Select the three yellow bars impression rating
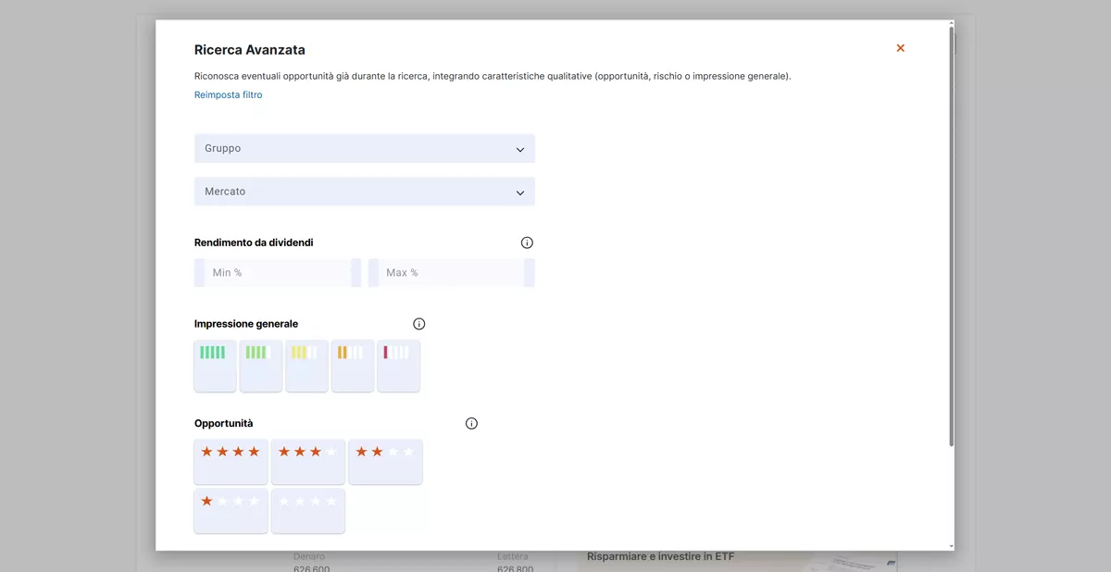This screenshot has height=572, width=1111. 306,366
